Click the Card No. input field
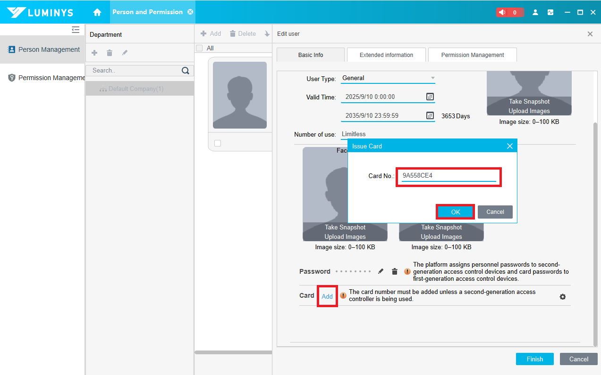Image resolution: width=601 pixels, height=375 pixels. 449,176
